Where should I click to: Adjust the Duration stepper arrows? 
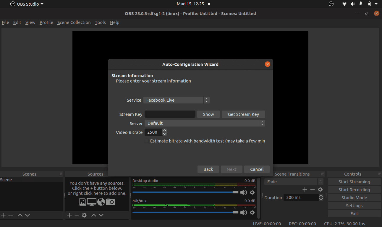tap(321, 197)
